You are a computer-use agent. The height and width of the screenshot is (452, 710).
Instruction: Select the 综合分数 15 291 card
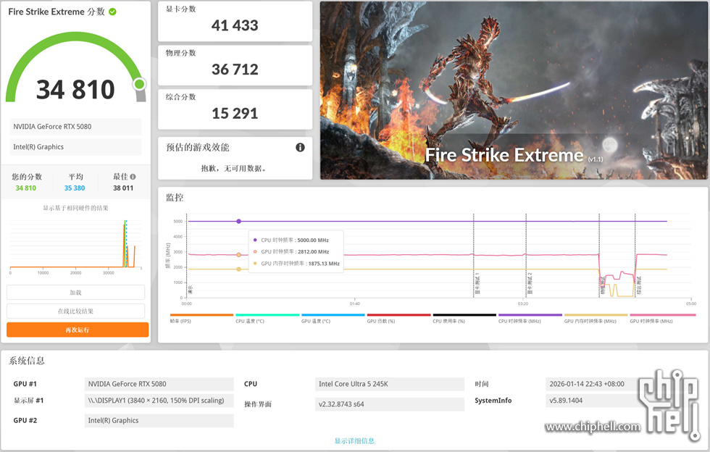235,109
